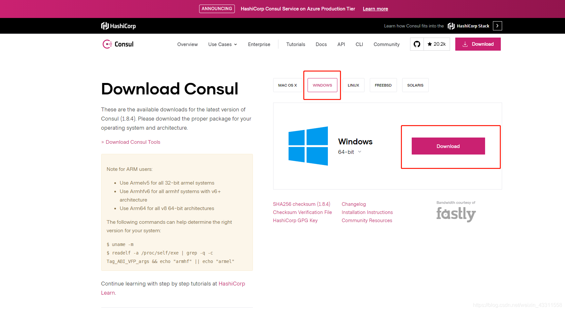Click the Download Consul heading

coord(170,89)
